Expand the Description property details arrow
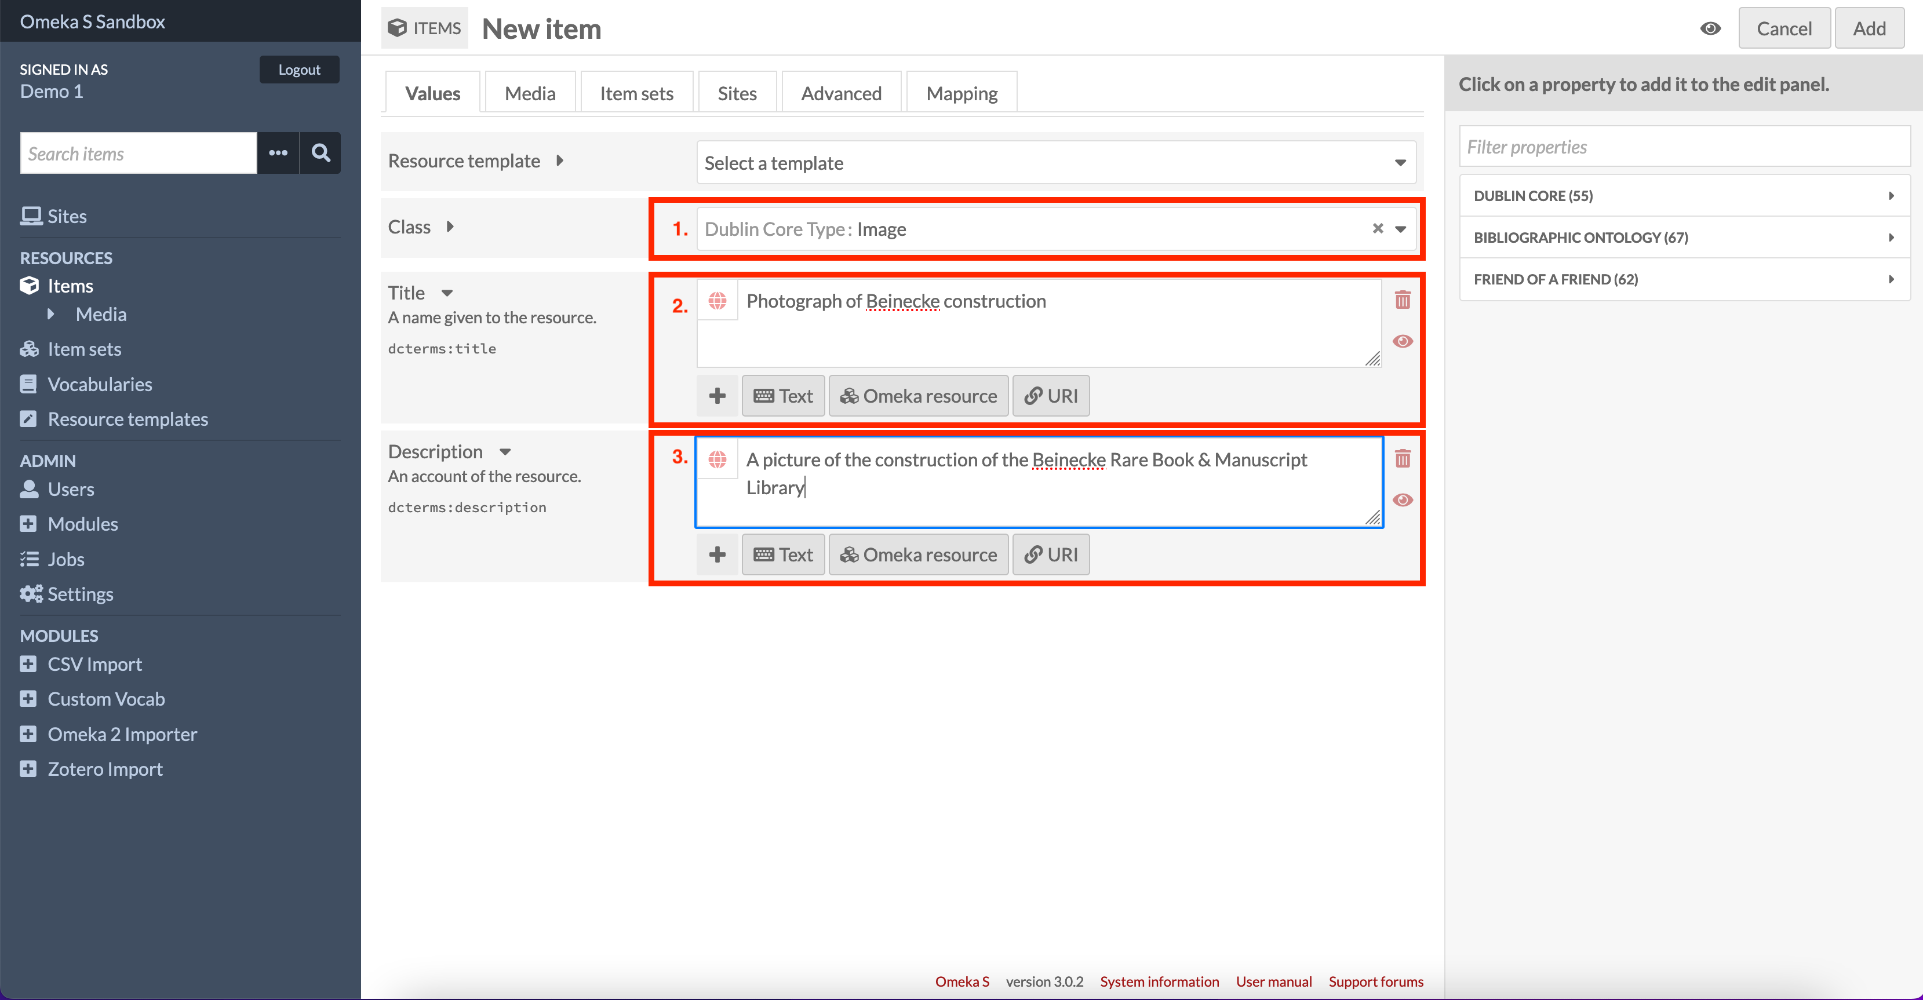Image resolution: width=1923 pixels, height=1000 pixels. coord(505,452)
